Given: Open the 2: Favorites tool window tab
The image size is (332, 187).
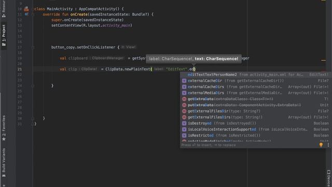Looking at the screenshot, I should click(x=4, y=128).
